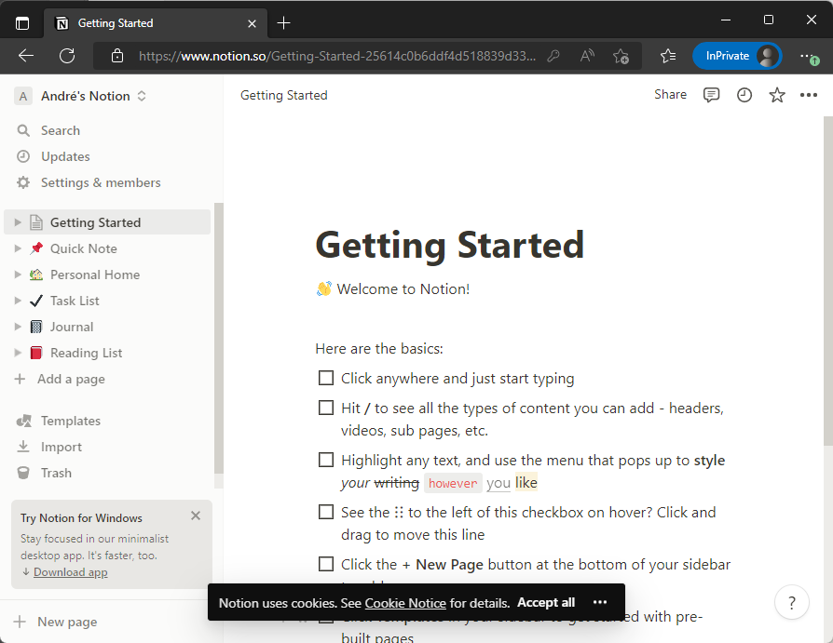The width and height of the screenshot is (833, 643).
Task: Open the Cookie Notice link
Action: click(405, 602)
